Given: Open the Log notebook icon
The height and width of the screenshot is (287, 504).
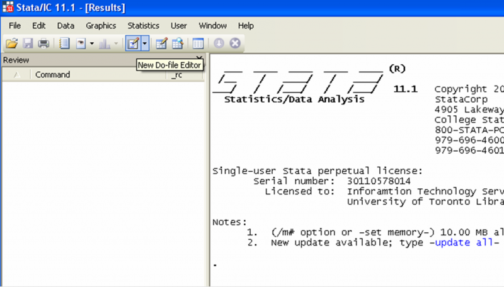Looking at the screenshot, I should pos(64,43).
